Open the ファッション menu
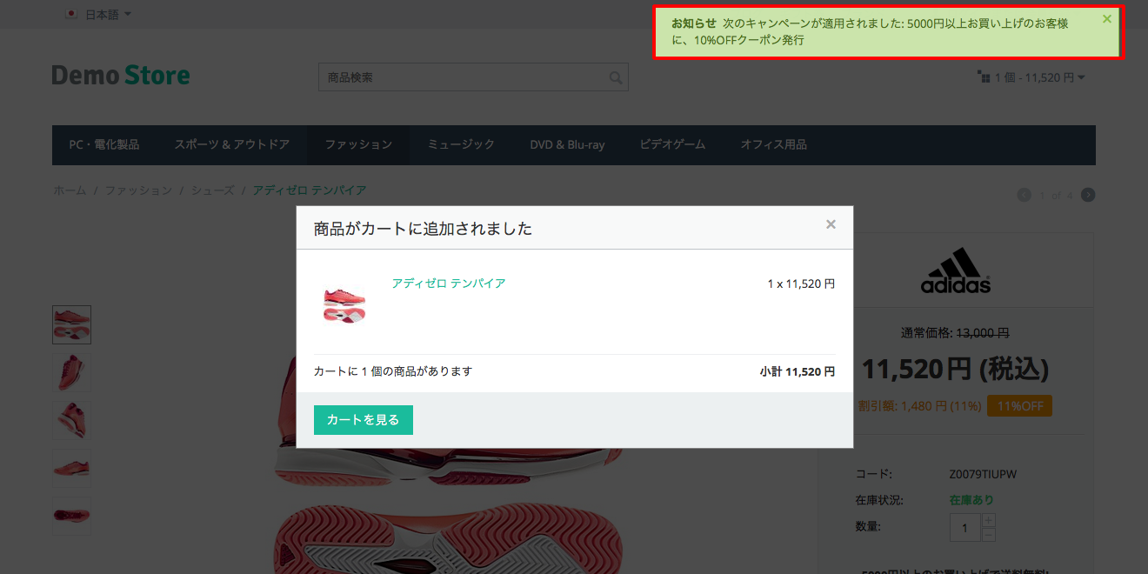The width and height of the screenshot is (1148, 574). 358,144
